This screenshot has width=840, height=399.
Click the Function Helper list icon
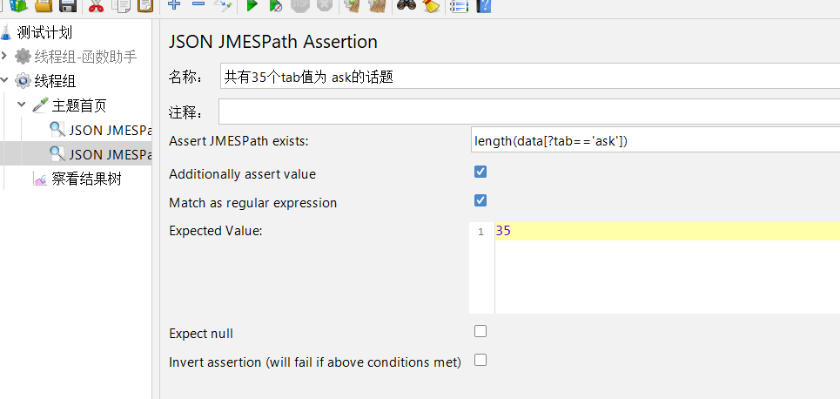[x=459, y=5]
